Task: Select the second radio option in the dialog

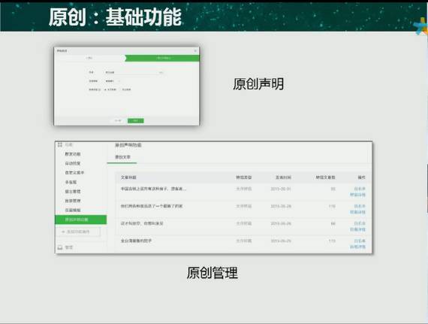Action: click(x=126, y=89)
